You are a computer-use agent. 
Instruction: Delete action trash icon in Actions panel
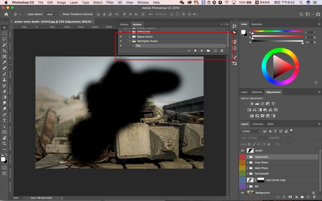click(222, 51)
